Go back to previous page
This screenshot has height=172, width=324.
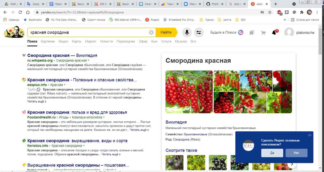[5, 12]
